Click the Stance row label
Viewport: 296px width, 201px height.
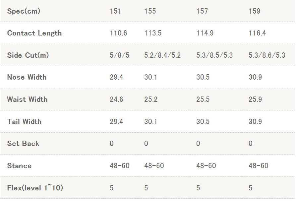(x=19, y=166)
